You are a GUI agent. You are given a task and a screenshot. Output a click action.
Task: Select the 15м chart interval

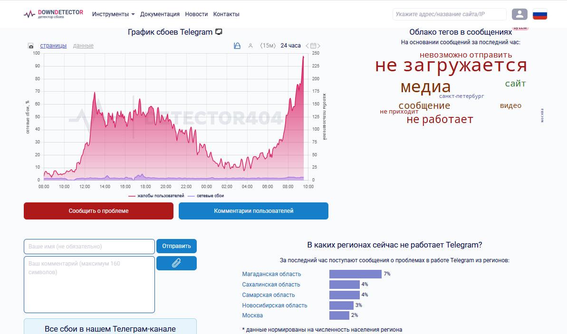click(268, 46)
